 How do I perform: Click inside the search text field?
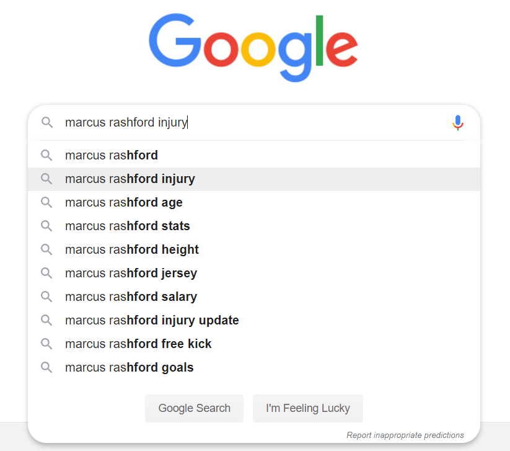[253, 122]
